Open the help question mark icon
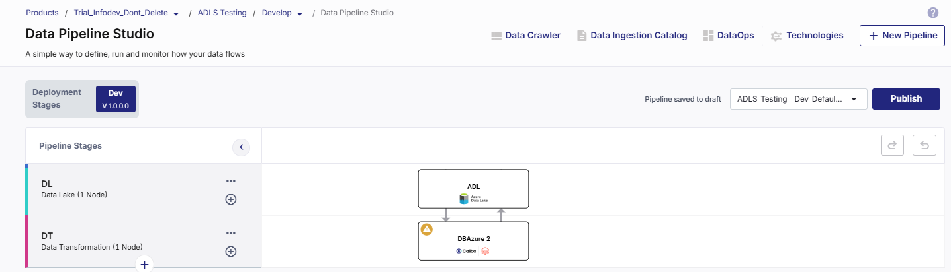 click(x=933, y=13)
